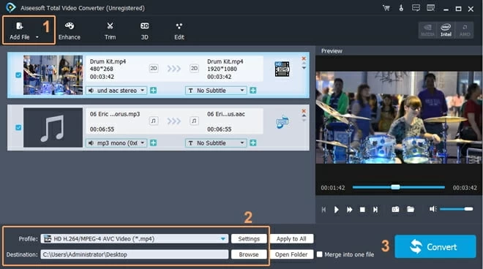The width and height of the screenshot is (483, 269).
Task: Enable Merge into one file checkbox
Action: pos(320,254)
